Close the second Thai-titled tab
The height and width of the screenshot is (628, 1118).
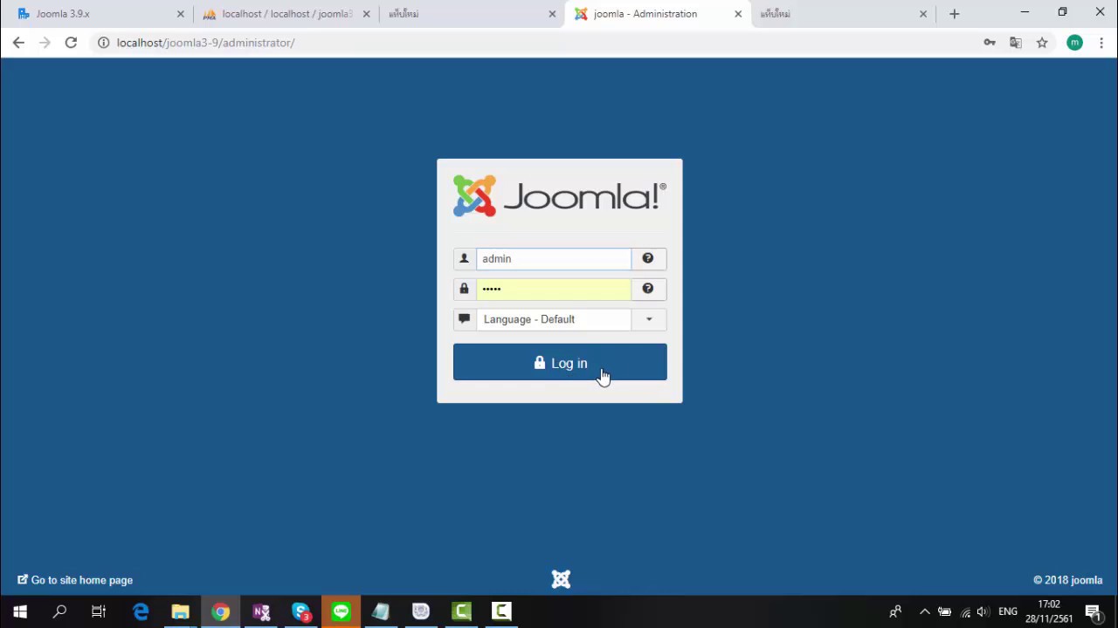pyautogui.click(x=923, y=14)
